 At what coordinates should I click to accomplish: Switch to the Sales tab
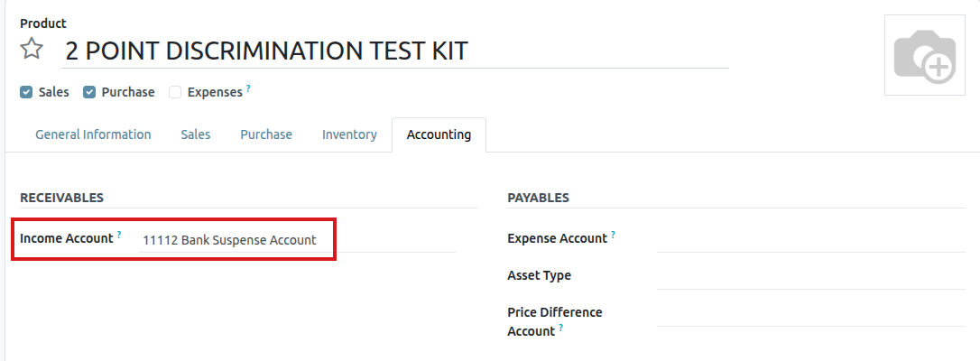click(x=195, y=134)
